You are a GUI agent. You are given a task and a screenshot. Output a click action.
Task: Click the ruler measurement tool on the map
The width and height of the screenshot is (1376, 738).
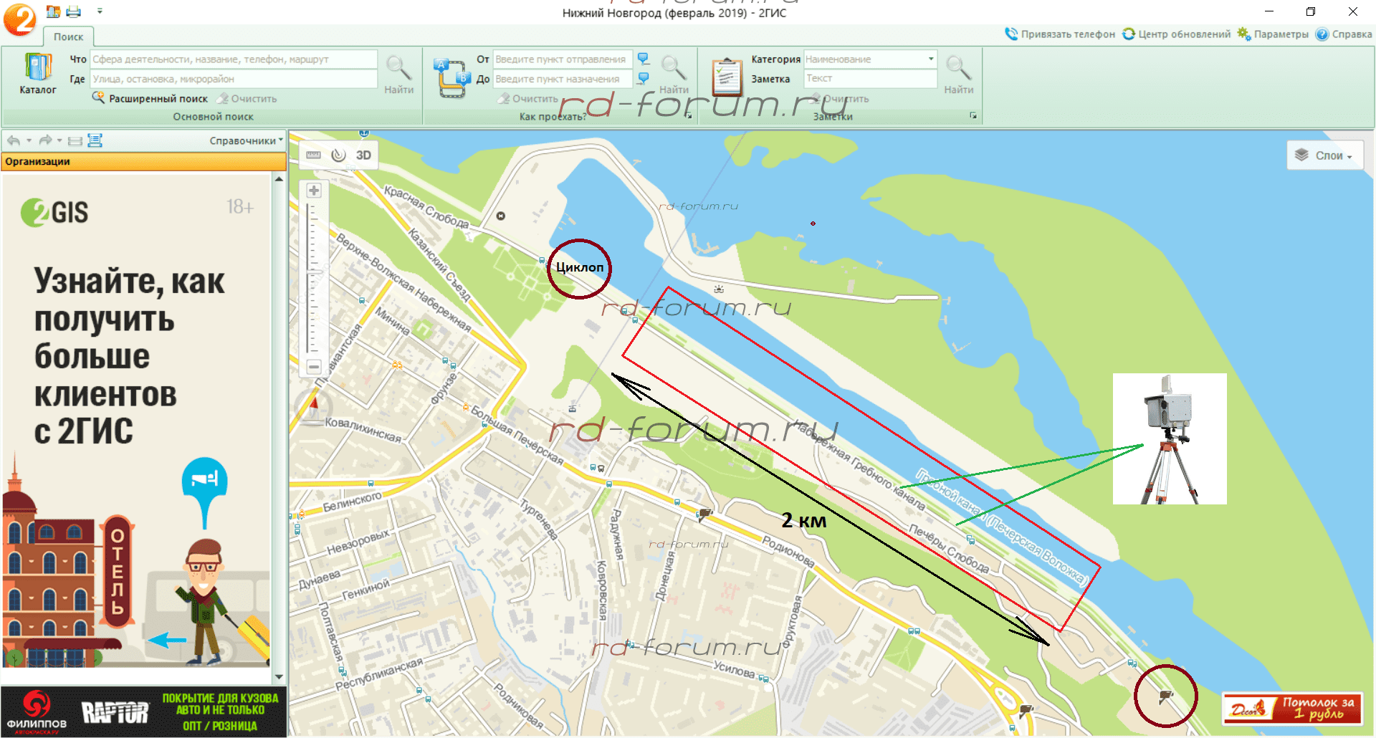(313, 155)
